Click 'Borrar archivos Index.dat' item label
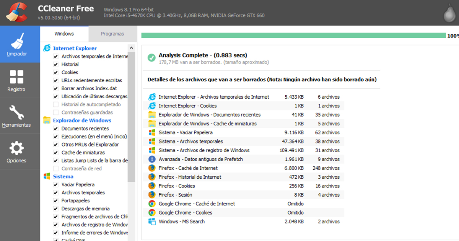Image resolution: width=459 pixels, height=241 pixels. 89,88
